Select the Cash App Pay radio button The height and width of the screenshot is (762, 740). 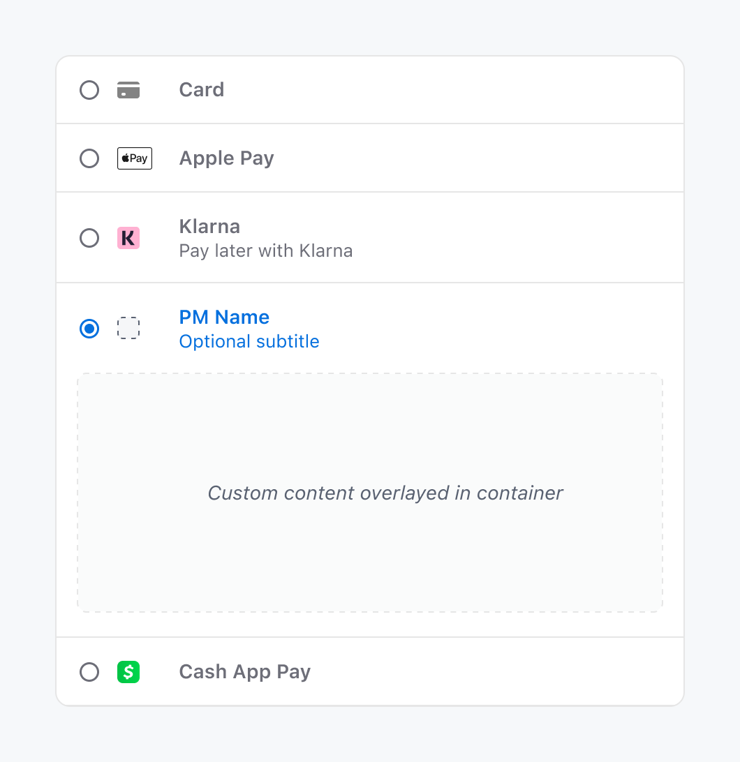click(89, 672)
